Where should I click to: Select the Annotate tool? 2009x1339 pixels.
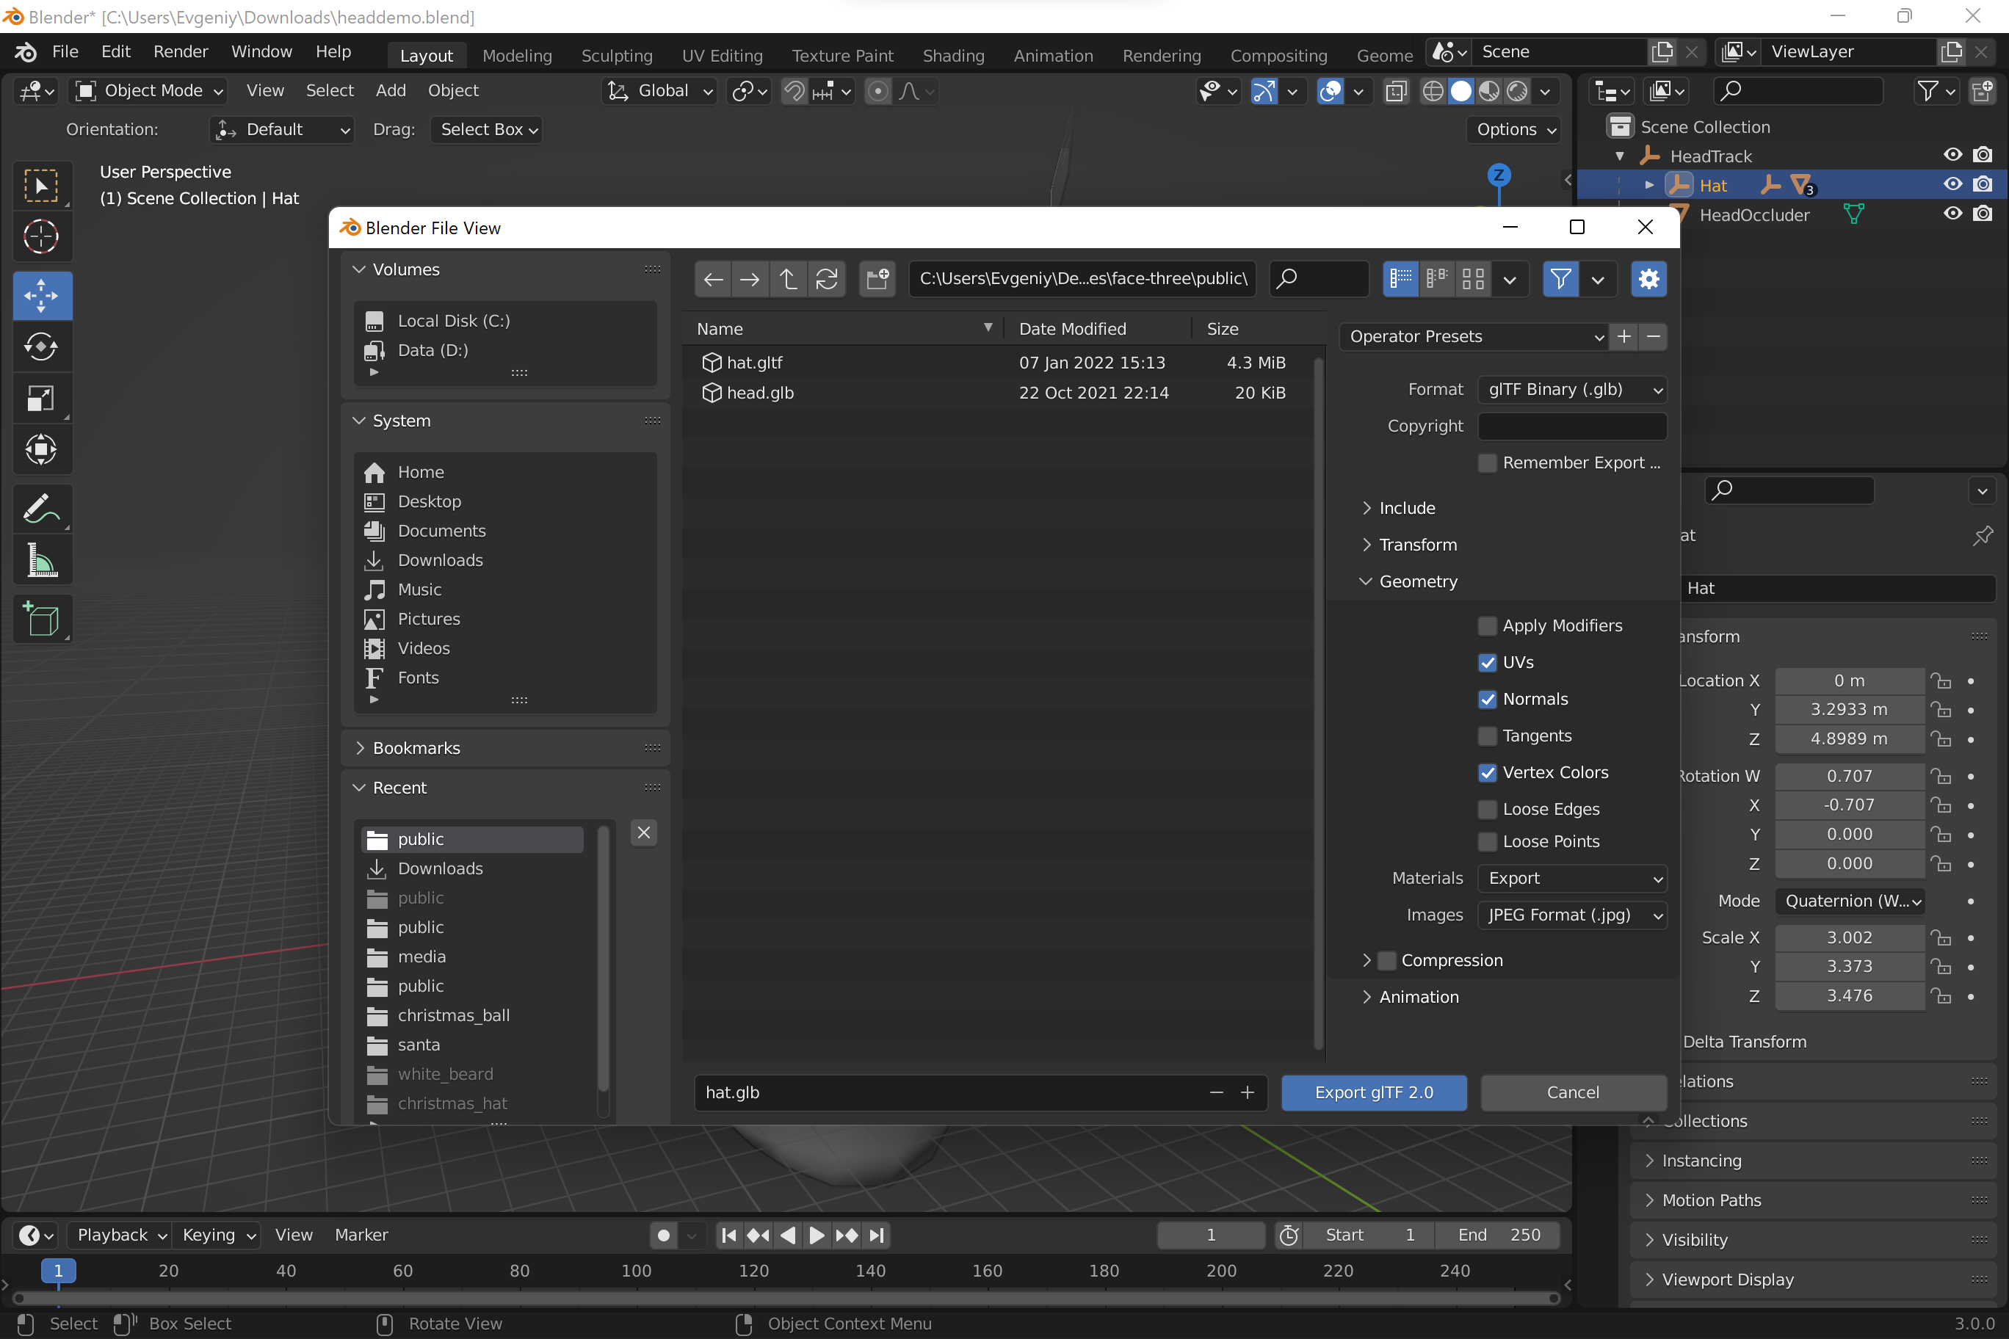(x=41, y=509)
